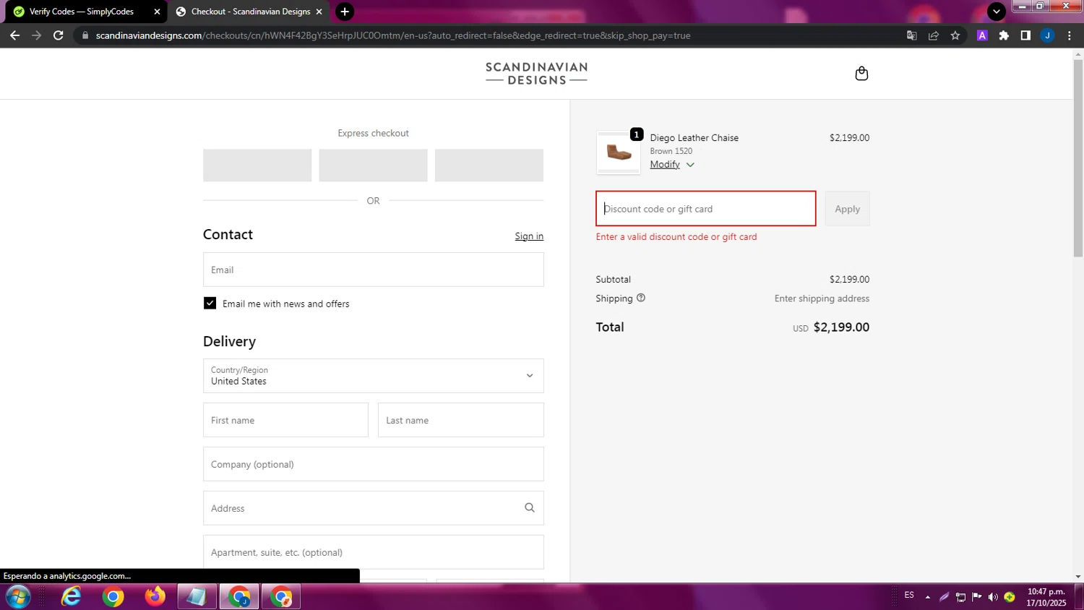Open the browser extensions puzzle icon
Image resolution: width=1084 pixels, height=610 pixels.
1004,35
